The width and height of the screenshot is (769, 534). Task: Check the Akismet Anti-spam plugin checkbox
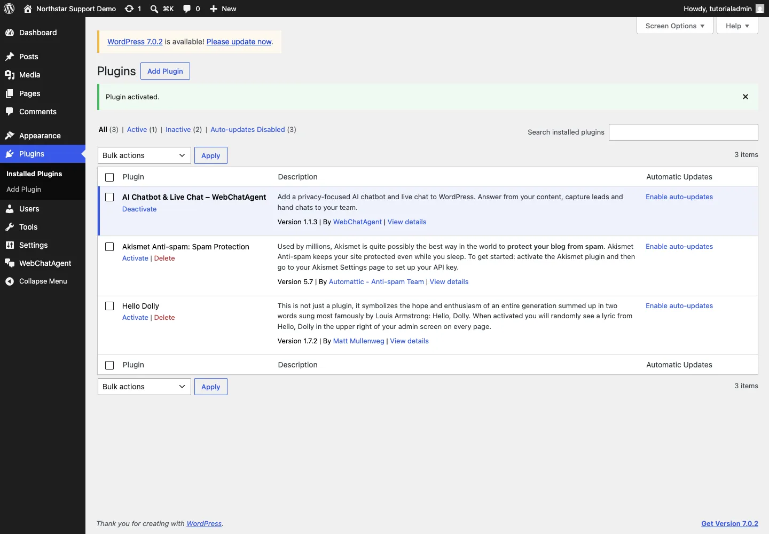click(109, 247)
